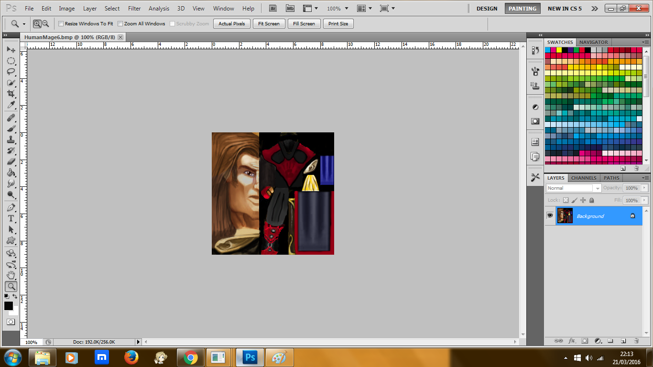Open the Analysis menu
653x367 pixels.
[x=159, y=9]
